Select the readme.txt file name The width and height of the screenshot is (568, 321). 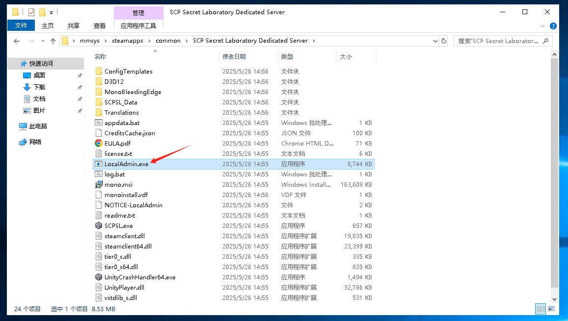pos(120,216)
